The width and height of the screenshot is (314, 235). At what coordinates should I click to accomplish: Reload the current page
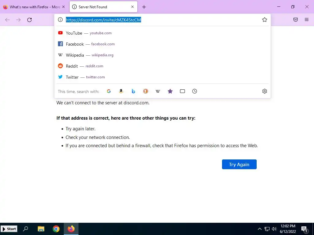tap(29, 20)
